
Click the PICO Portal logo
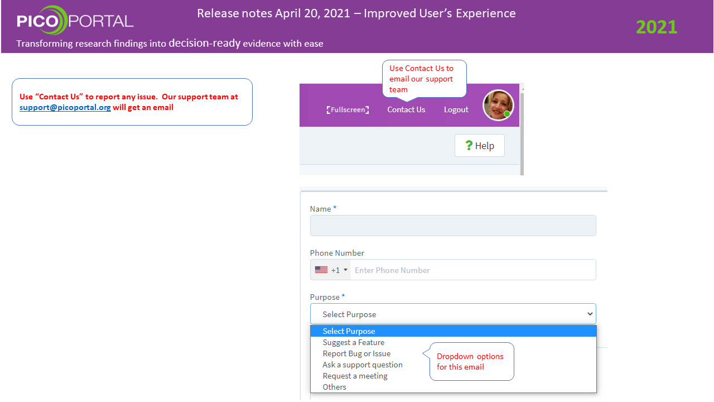click(x=75, y=21)
